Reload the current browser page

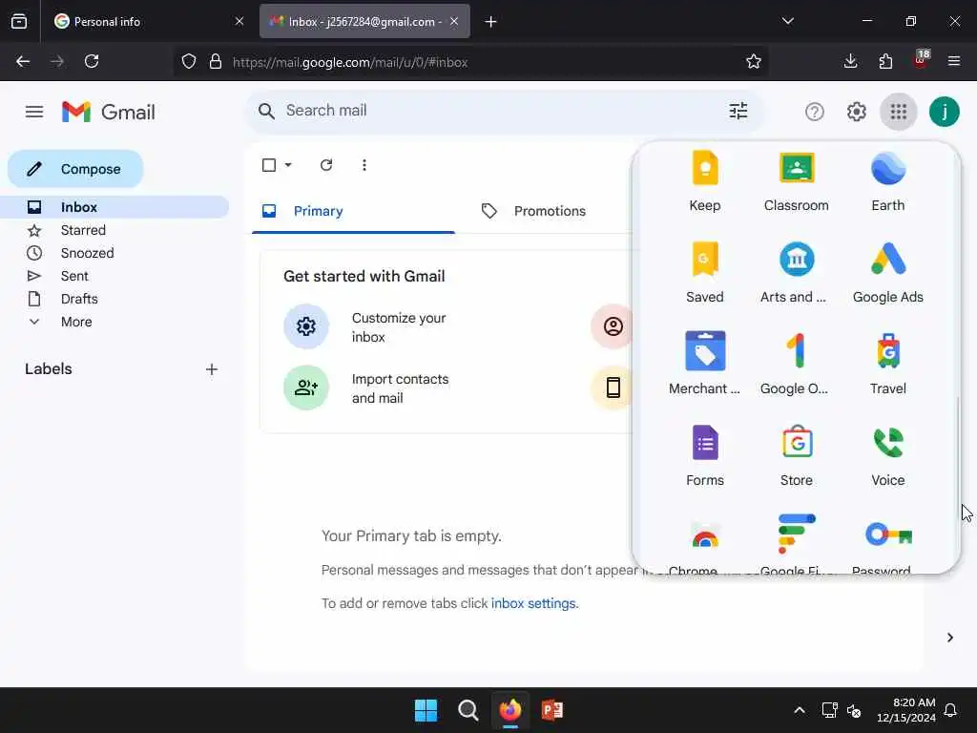click(x=92, y=62)
